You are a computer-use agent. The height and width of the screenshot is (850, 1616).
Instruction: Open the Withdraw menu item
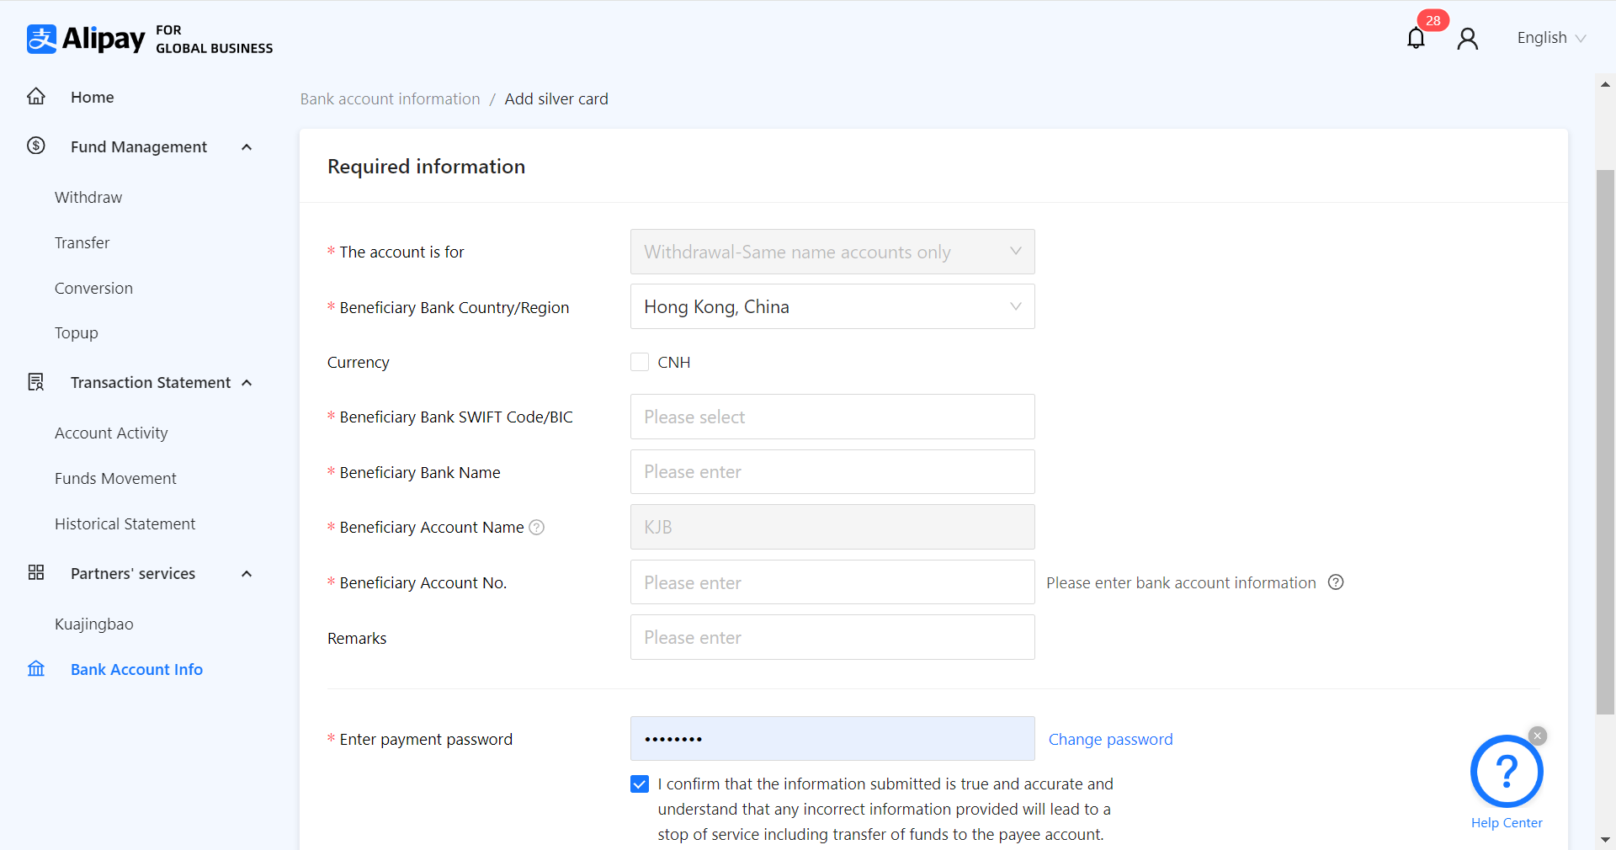pyautogui.click(x=88, y=198)
